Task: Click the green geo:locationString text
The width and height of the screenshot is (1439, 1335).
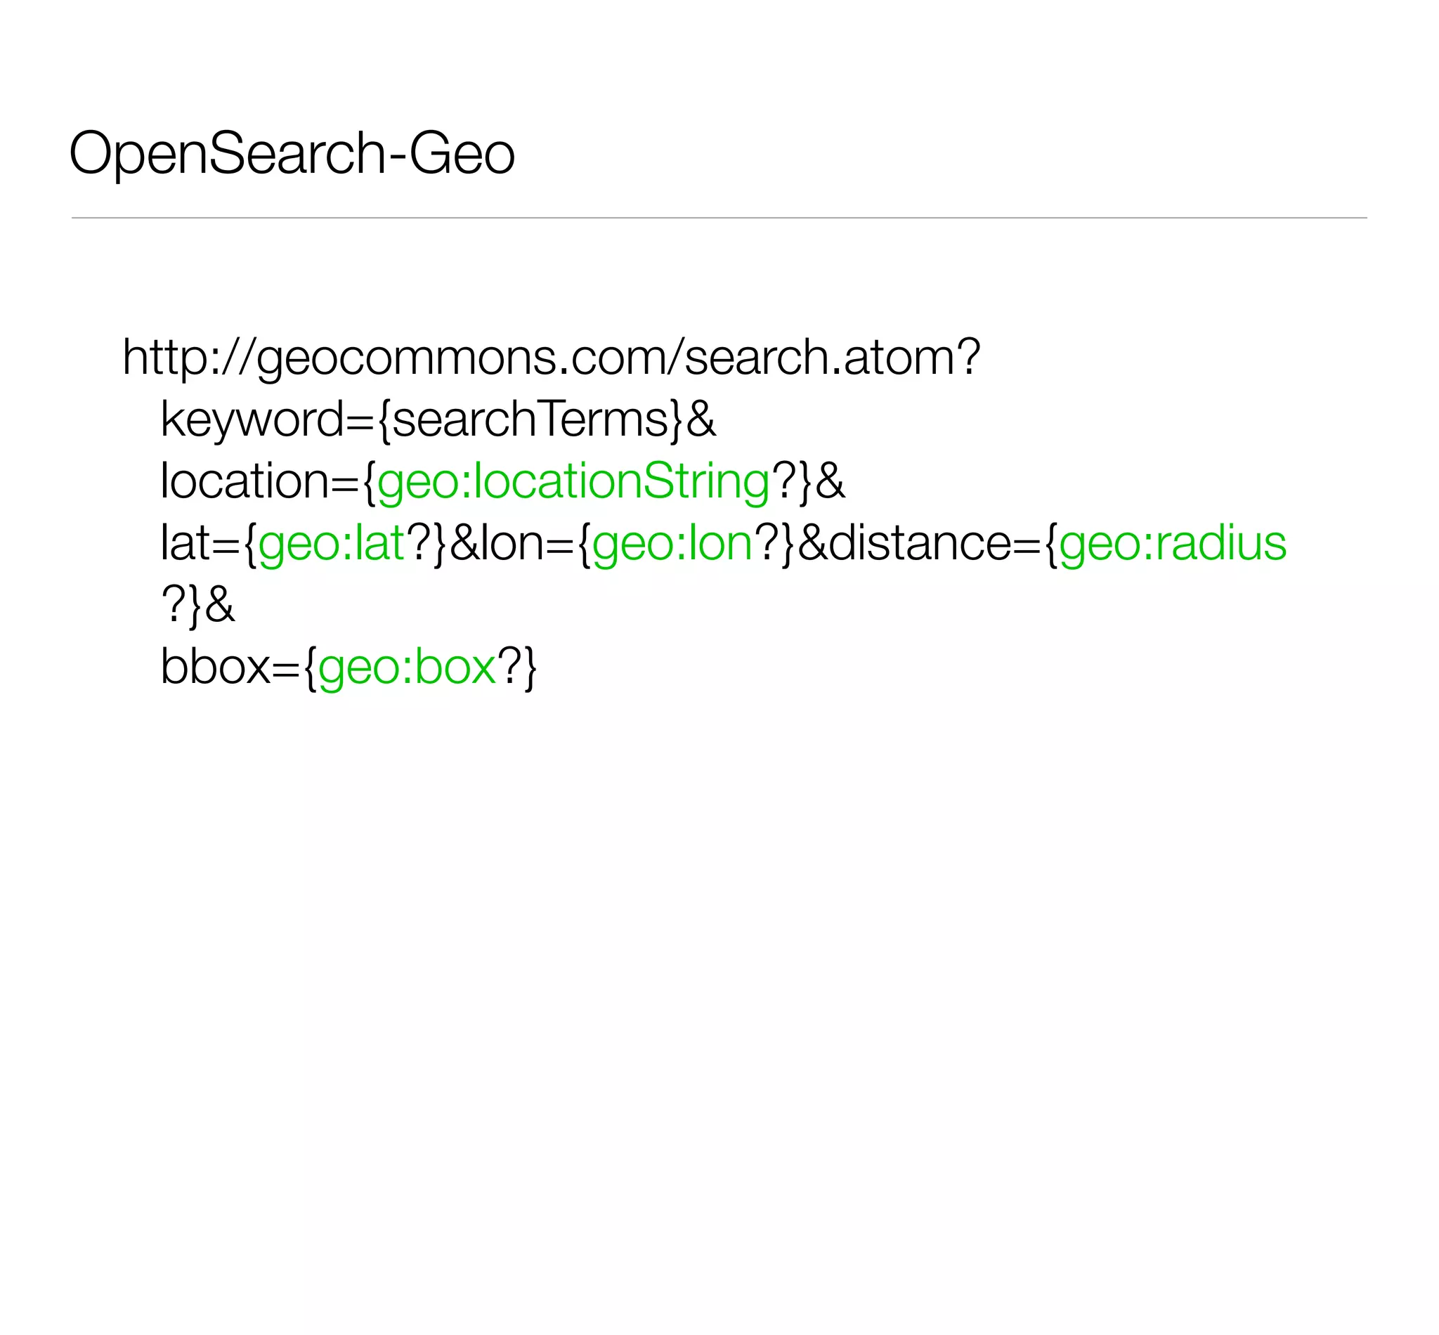Action: 573,483
